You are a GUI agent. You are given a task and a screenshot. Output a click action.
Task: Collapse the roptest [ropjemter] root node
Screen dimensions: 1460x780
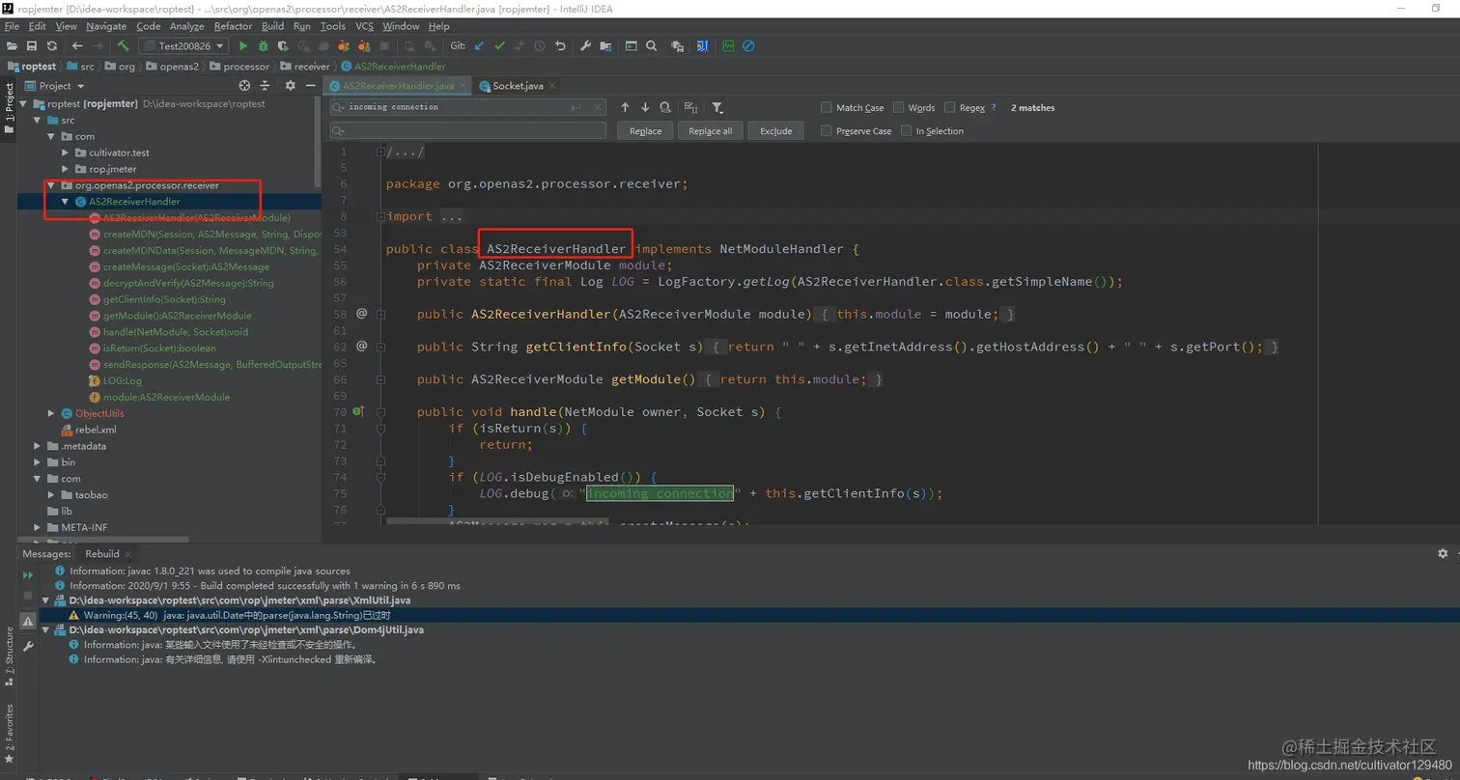pos(25,104)
